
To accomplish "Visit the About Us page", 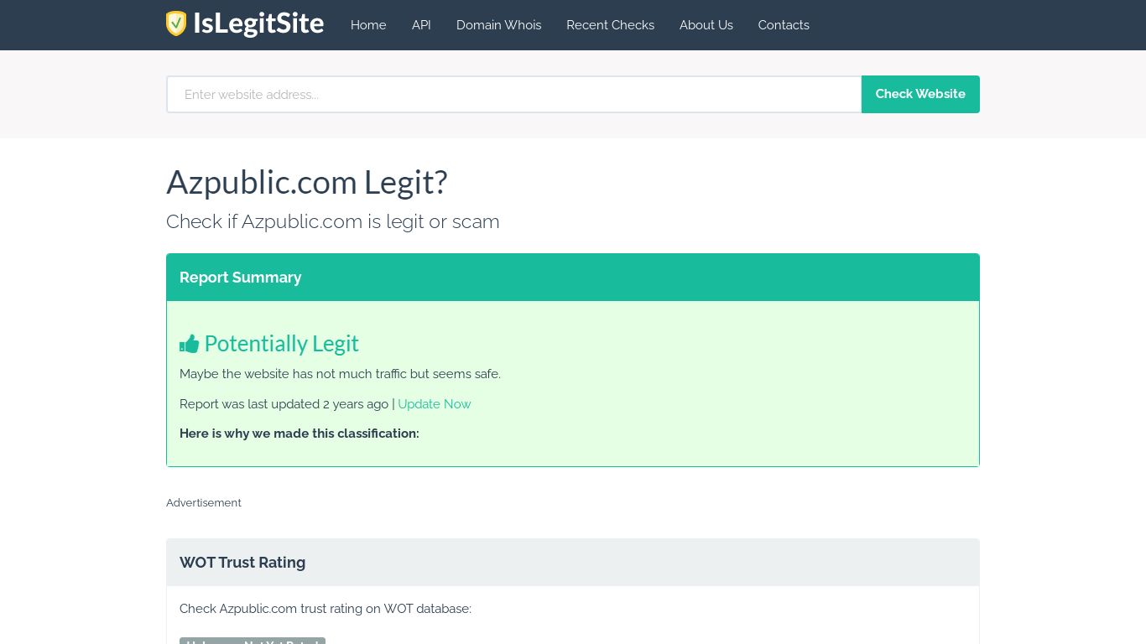I will [706, 25].
